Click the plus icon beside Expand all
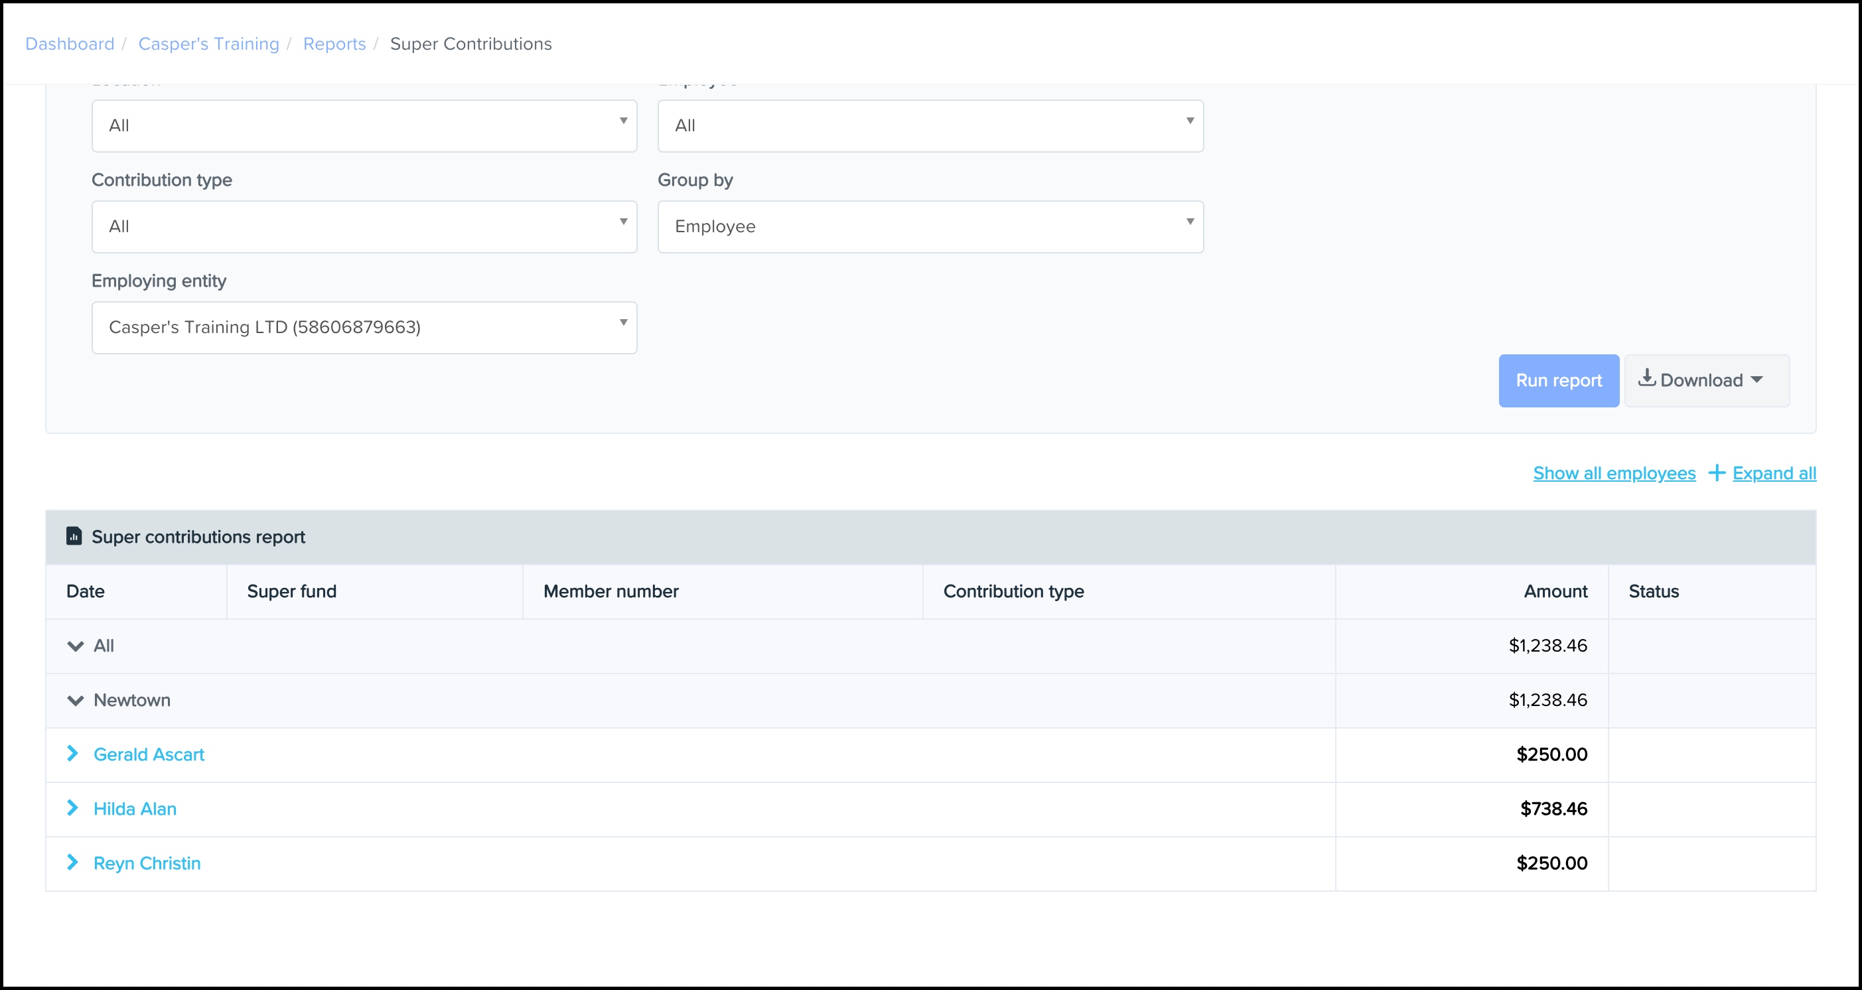Viewport: 1862px width, 990px height. click(x=1717, y=473)
